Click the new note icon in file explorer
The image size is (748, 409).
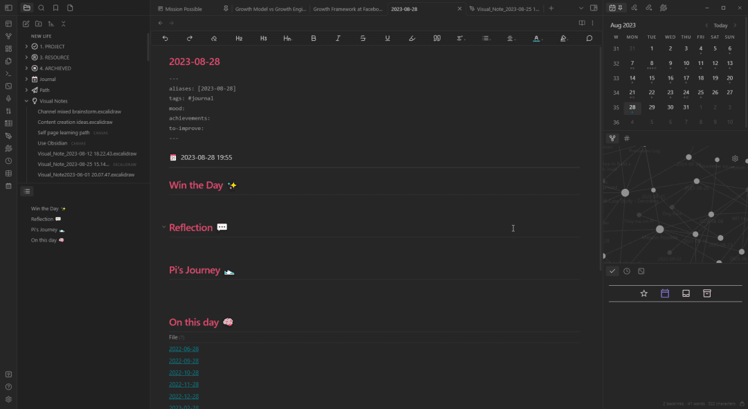coord(26,24)
